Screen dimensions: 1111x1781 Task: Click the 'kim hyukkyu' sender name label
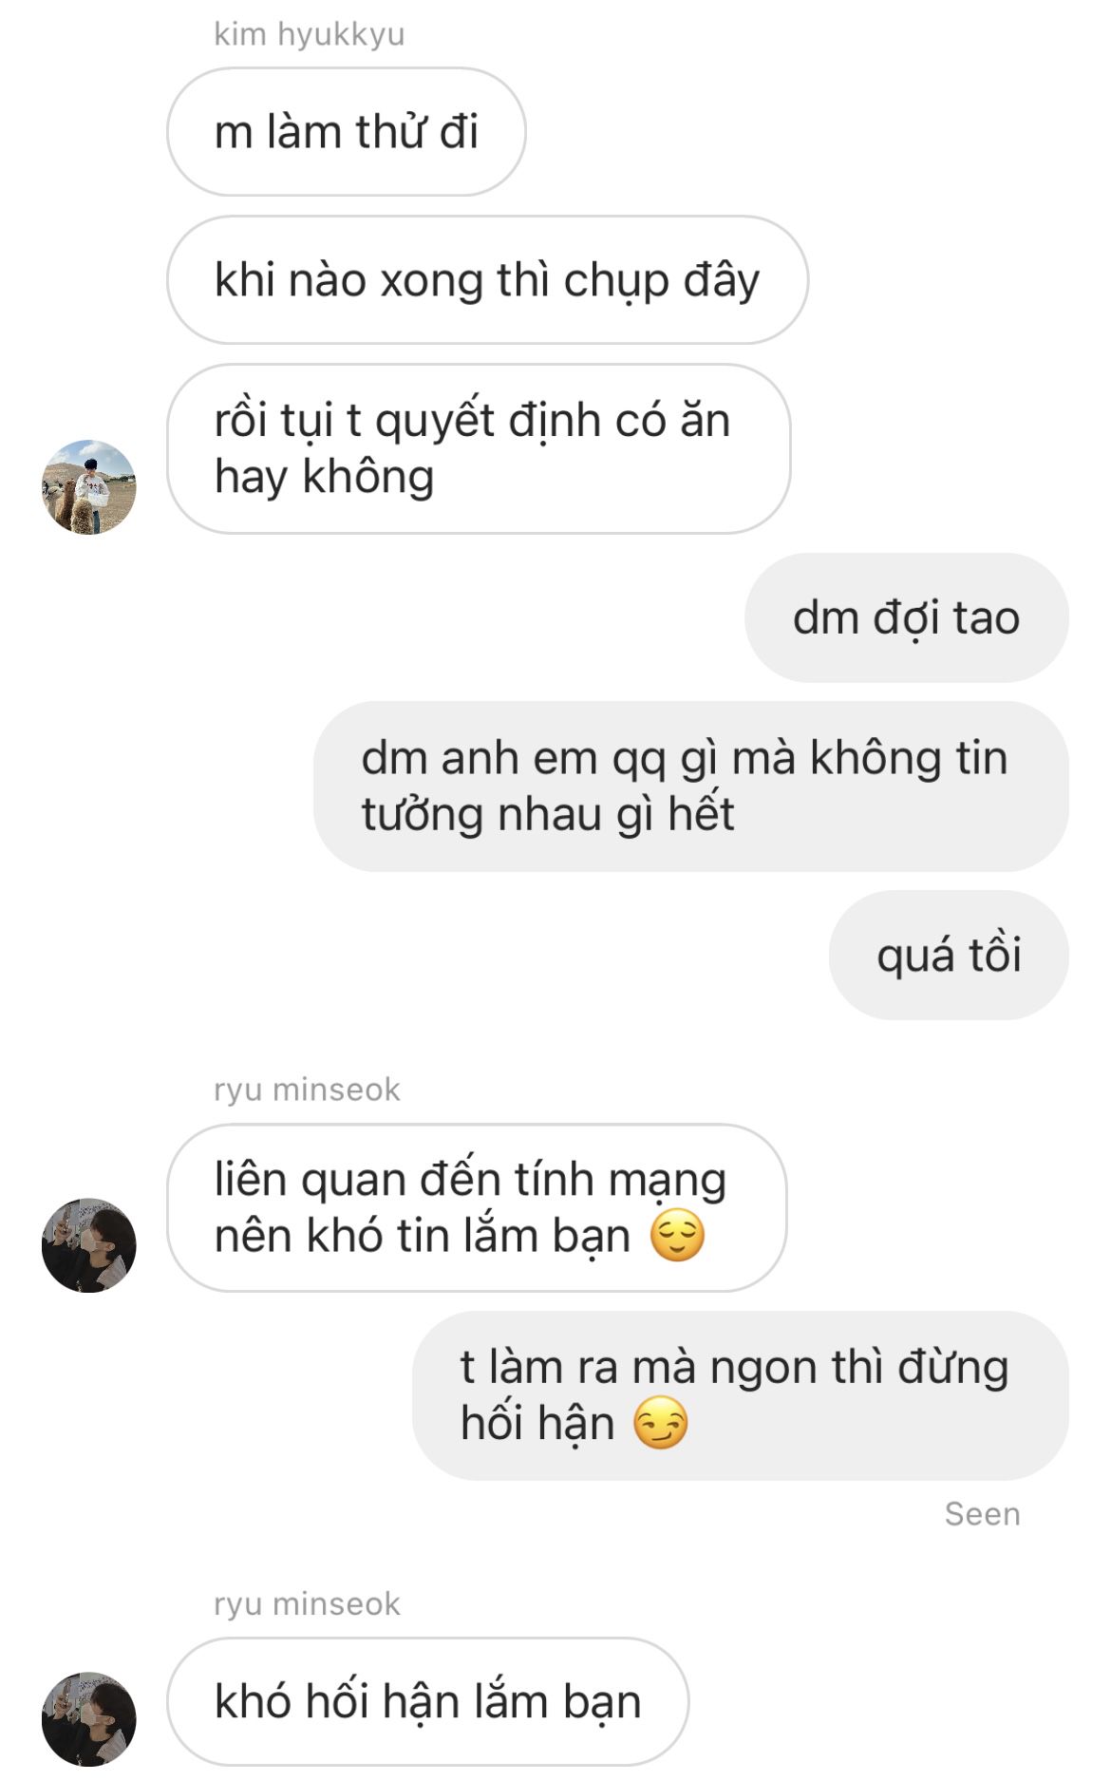pos(310,34)
